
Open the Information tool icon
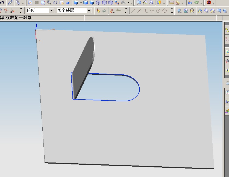click(18, 2)
